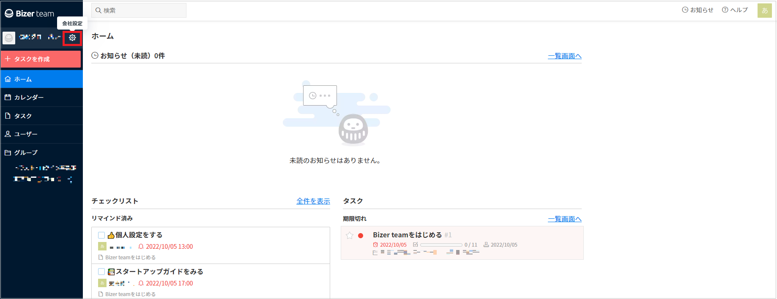Click the 0 / 11 checklist progress bar
The height and width of the screenshot is (299, 777).
(x=441, y=245)
